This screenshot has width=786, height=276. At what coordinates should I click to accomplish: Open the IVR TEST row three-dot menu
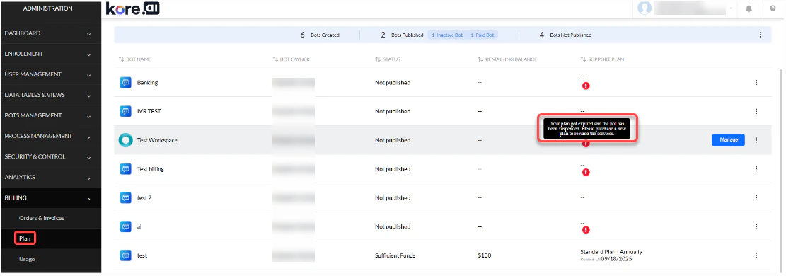(756, 111)
